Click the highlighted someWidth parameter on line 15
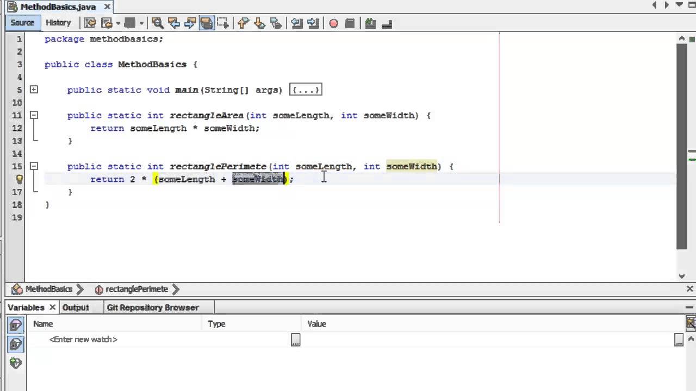 [x=412, y=166]
